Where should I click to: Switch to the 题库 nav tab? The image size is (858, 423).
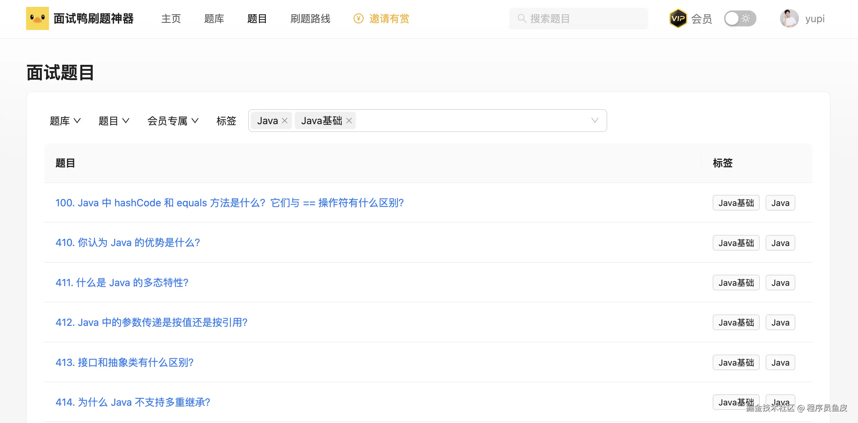pos(214,19)
